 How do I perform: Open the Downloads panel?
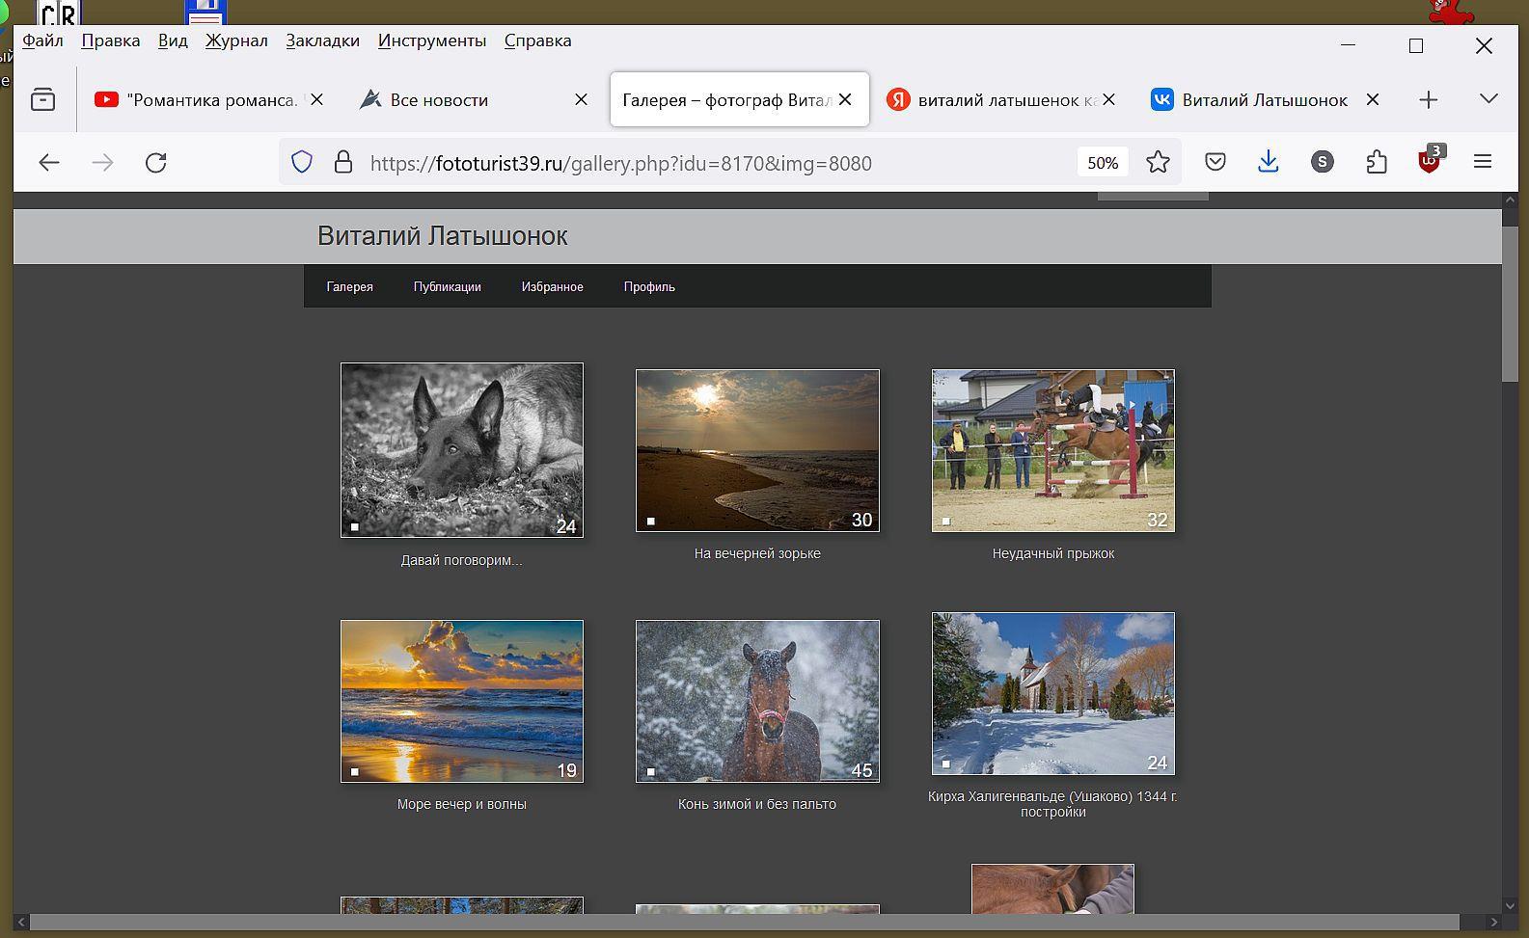click(1269, 163)
